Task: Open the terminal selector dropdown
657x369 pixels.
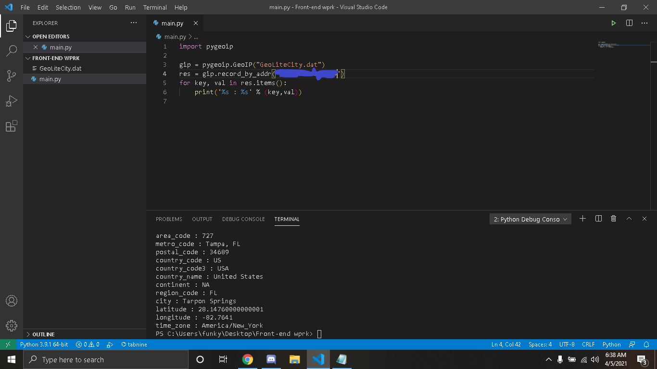Action: pyautogui.click(x=531, y=219)
